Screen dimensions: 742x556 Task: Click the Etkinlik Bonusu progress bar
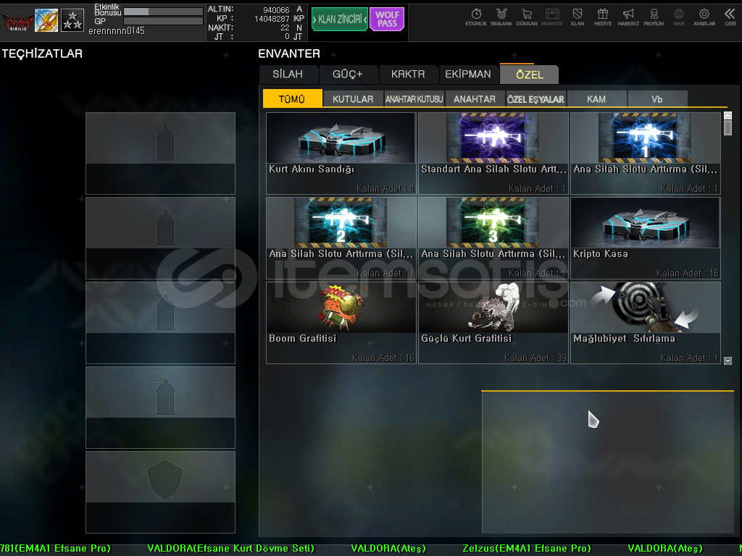[x=163, y=12]
